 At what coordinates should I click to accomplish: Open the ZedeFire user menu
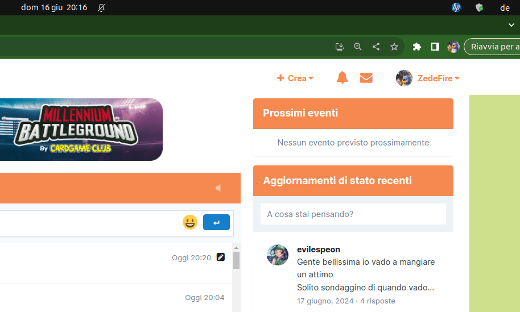[x=439, y=78]
